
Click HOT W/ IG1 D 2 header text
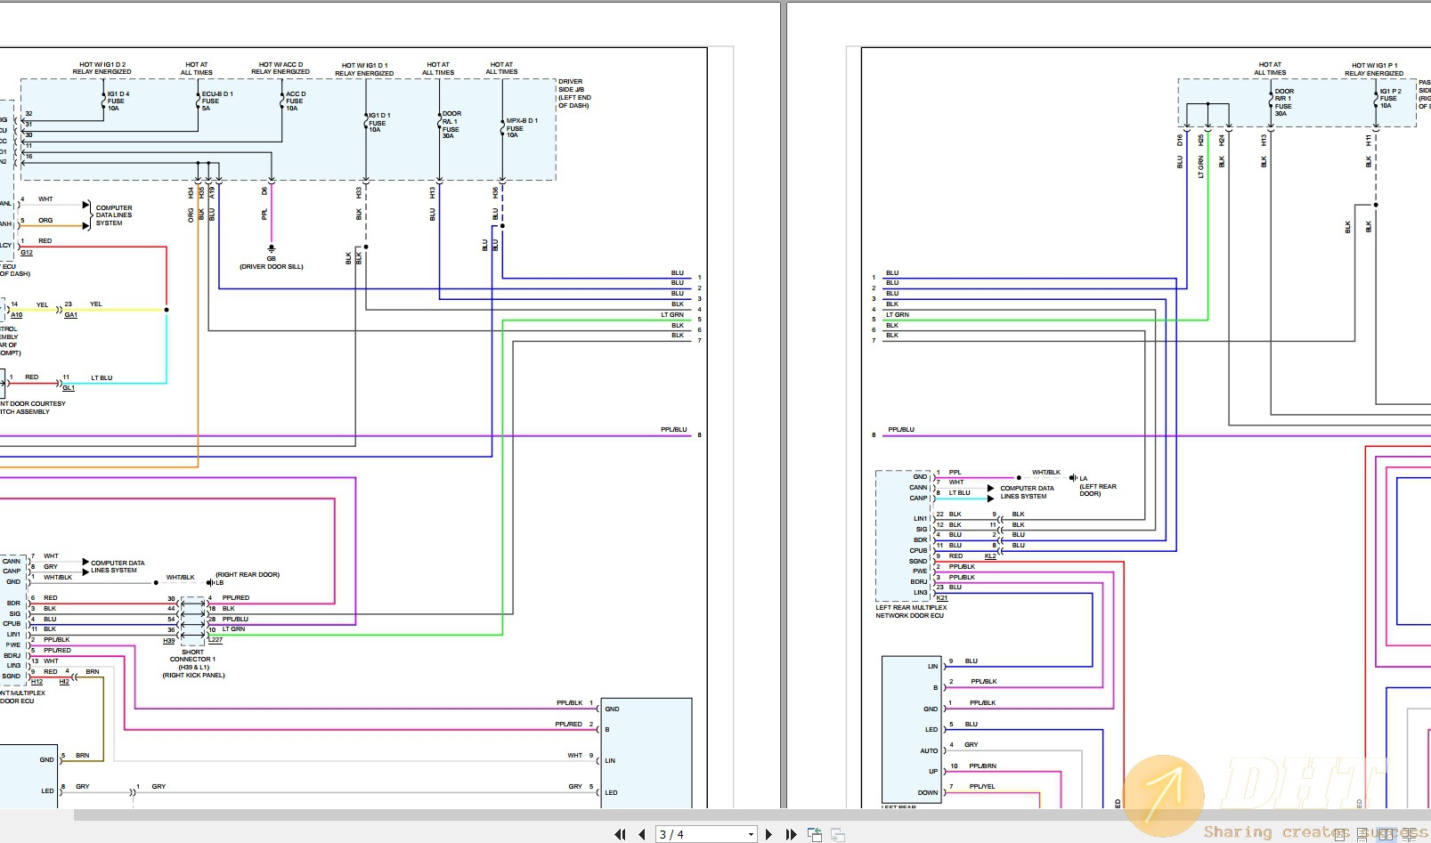click(102, 69)
